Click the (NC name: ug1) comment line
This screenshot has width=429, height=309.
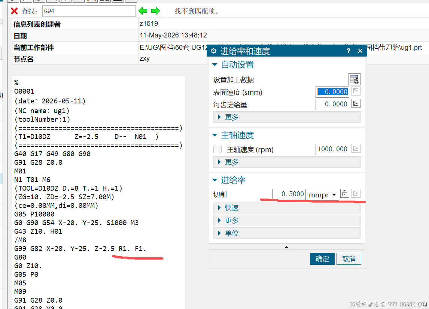point(42,110)
